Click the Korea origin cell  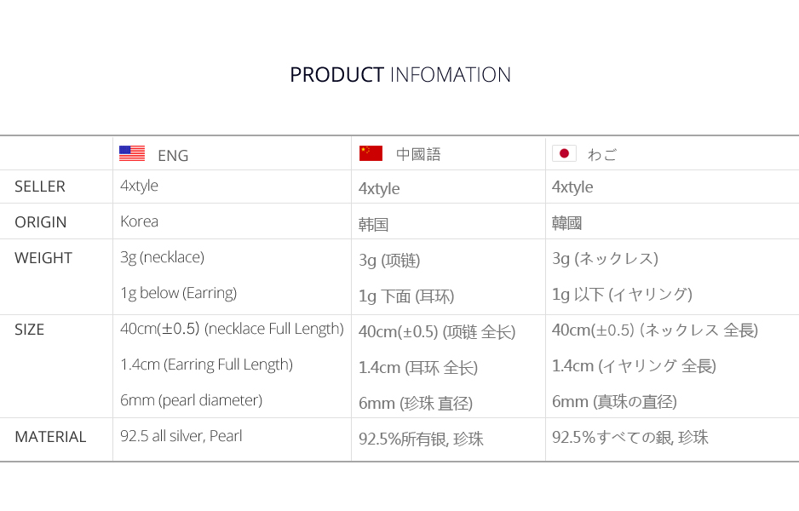[139, 221]
